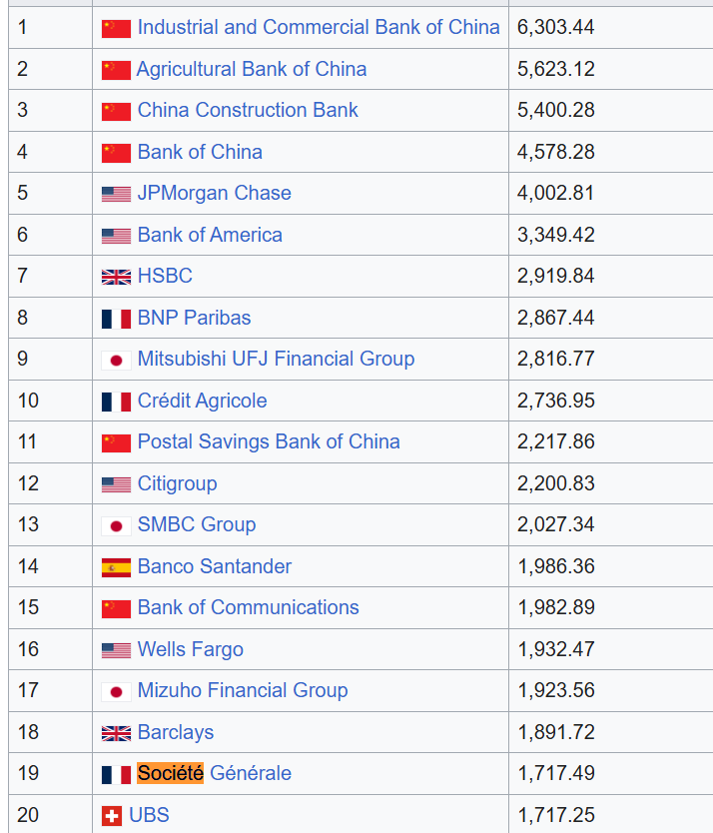Click the Swiss flag beside UBS

[112, 816]
